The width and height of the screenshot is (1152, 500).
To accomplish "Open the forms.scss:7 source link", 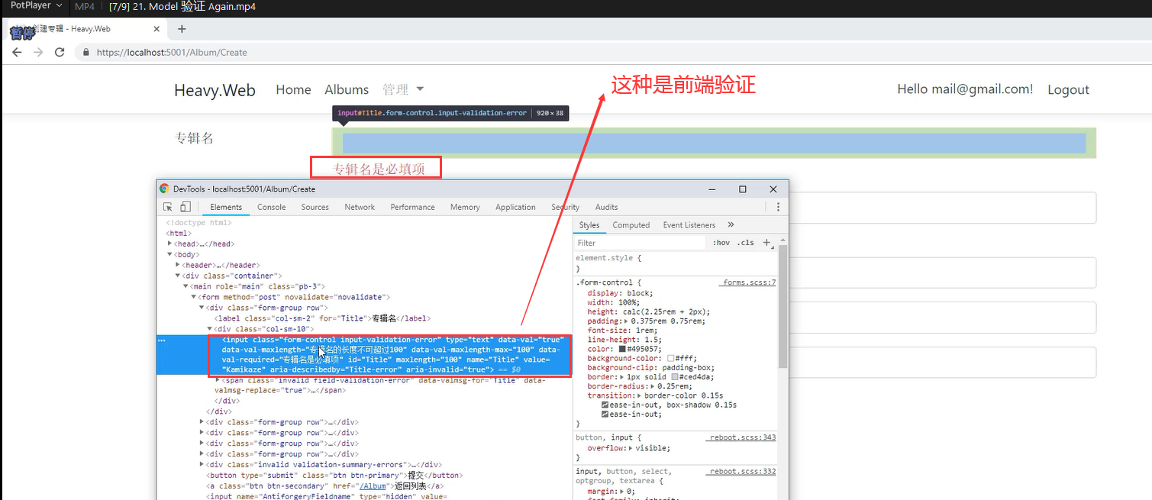I will coord(748,282).
